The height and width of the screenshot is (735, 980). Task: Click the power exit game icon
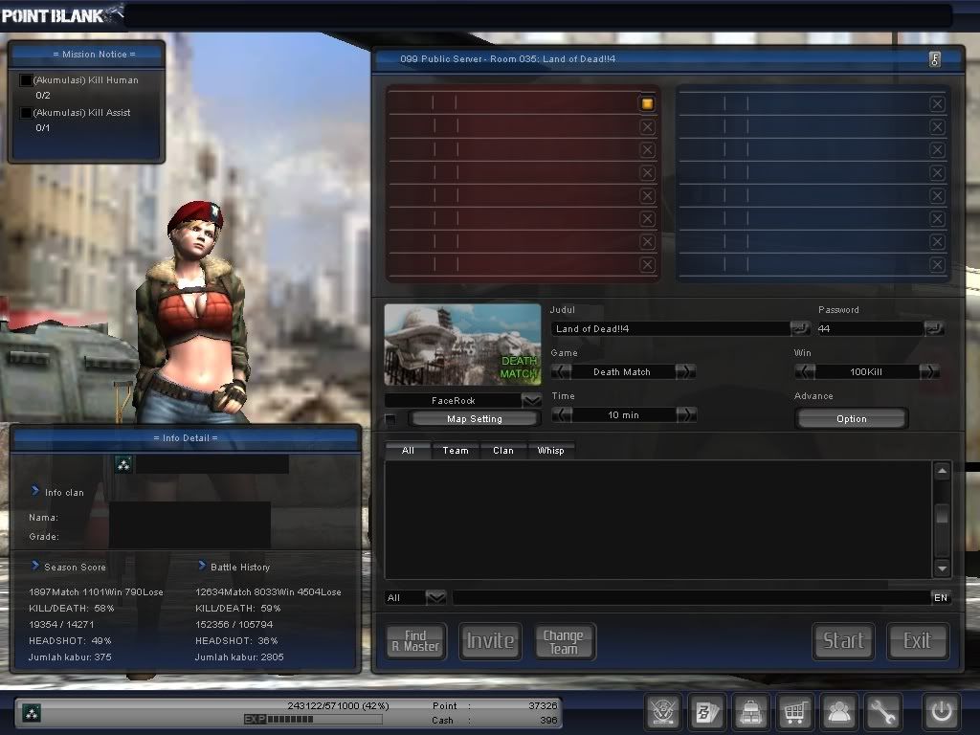tap(942, 711)
